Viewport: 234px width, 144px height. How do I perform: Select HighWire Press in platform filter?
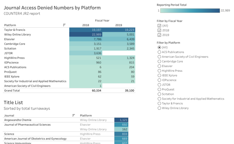(159, 71)
